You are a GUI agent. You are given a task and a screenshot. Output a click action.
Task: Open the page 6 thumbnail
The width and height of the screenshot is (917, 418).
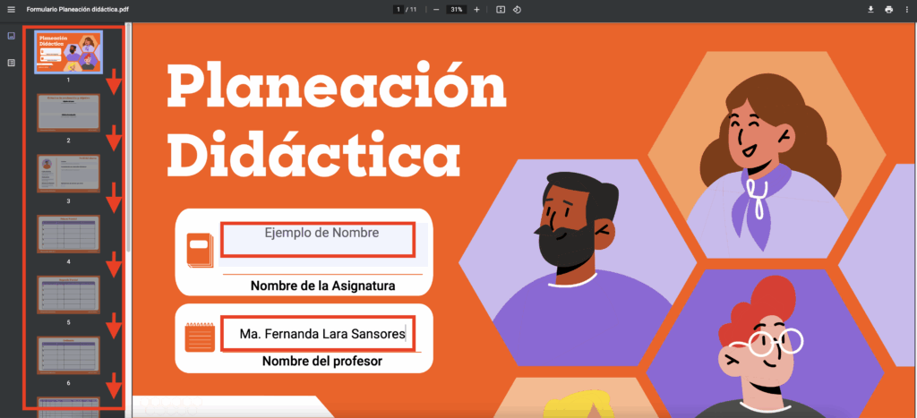tap(69, 354)
